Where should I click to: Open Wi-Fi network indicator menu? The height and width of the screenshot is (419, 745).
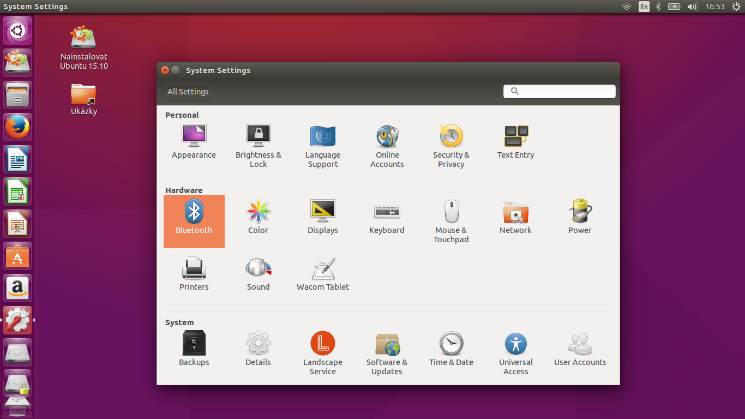pyautogui.click(x=627, y=7)
